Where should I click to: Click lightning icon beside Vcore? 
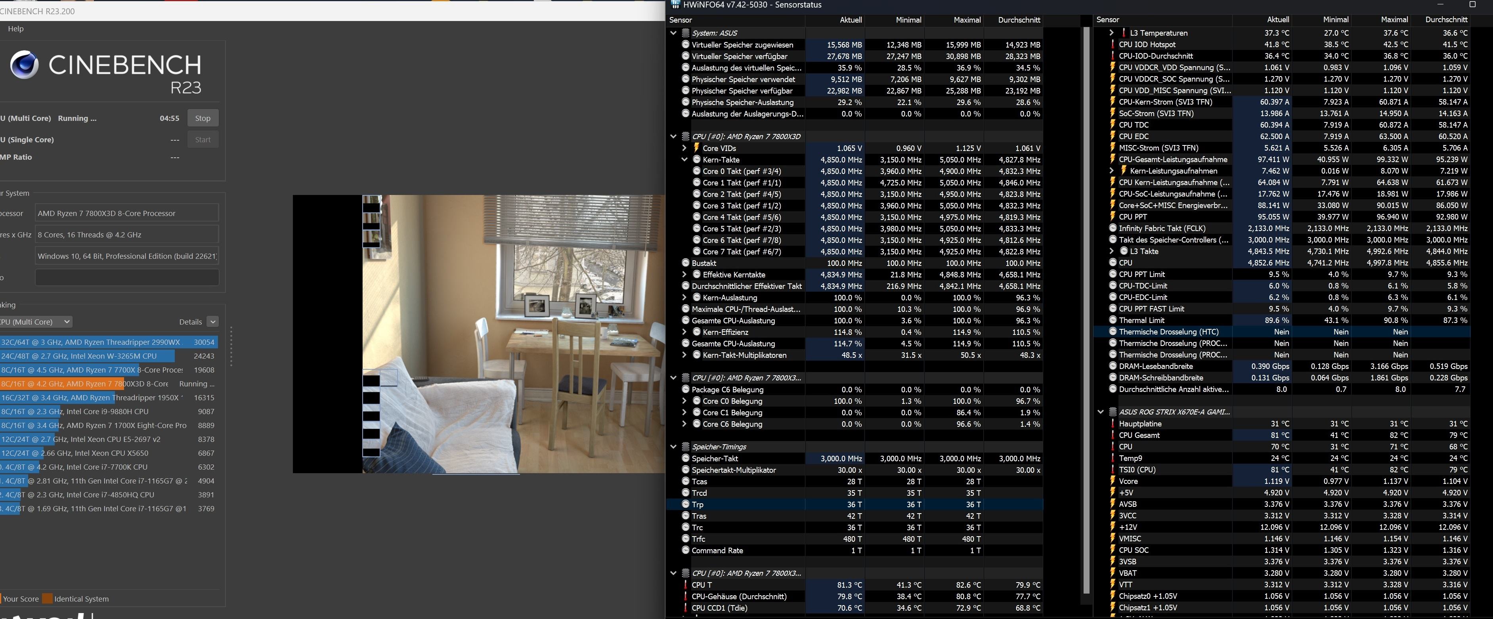[1113, 481]
